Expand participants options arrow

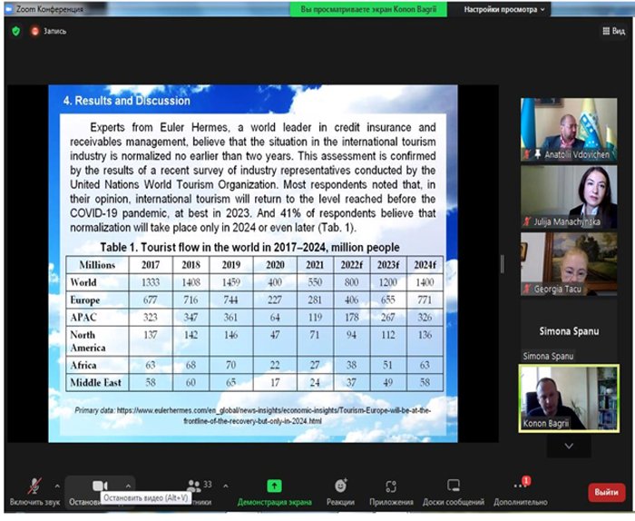[226, 486]
